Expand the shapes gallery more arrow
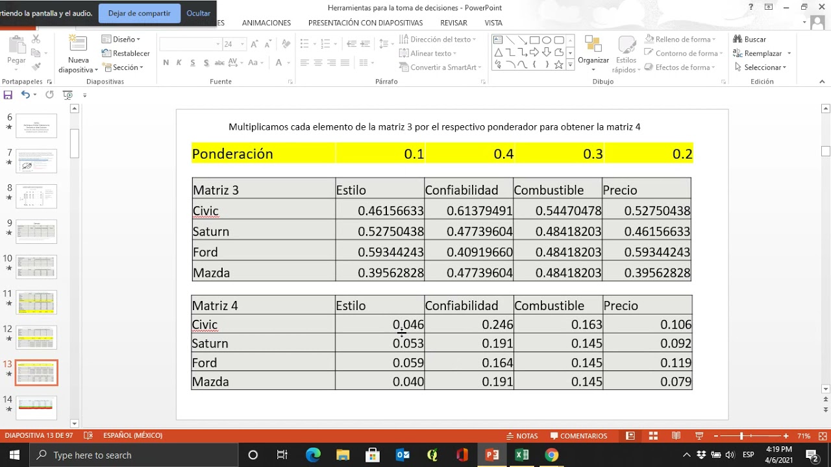This screenshot has width=831, height=467. (x=571, y=64)
